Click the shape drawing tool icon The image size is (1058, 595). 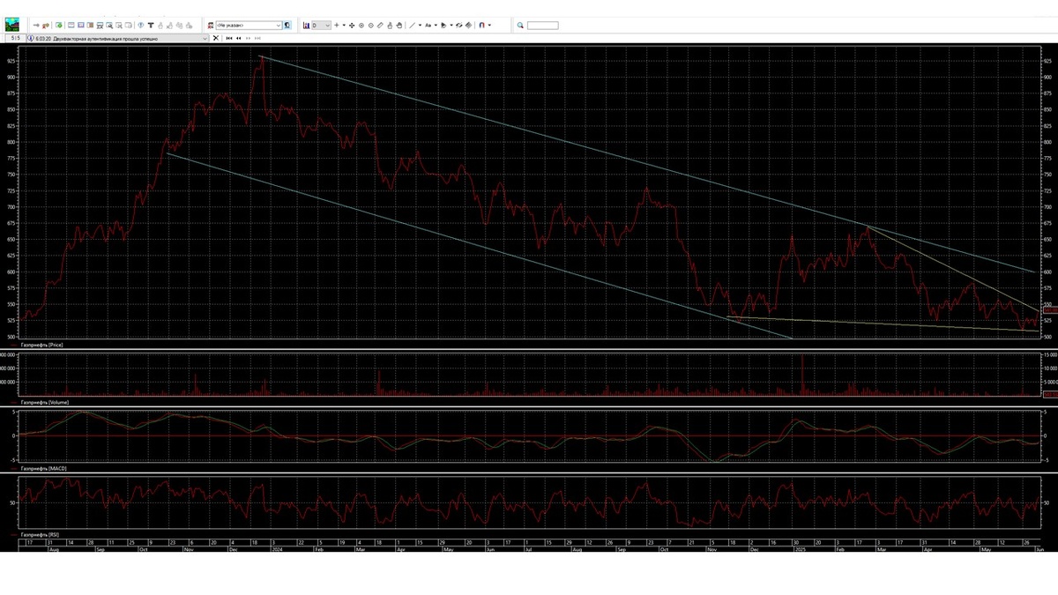(x=443, y=26)
